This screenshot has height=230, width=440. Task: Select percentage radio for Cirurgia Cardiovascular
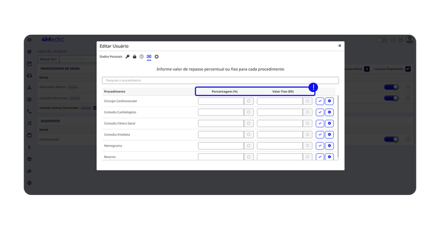pyautogui.click(x=249, y=101)
